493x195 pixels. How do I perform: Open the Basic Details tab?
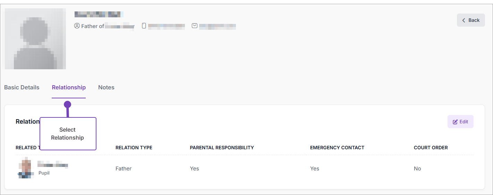click(22, 87)
